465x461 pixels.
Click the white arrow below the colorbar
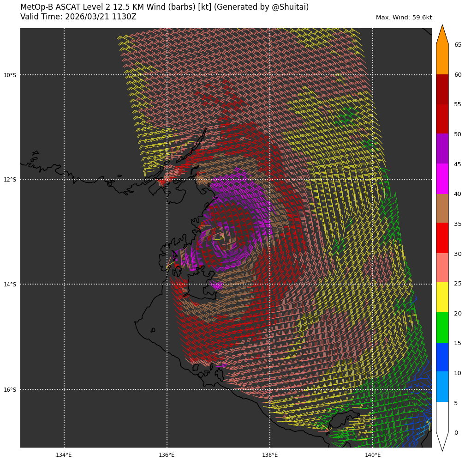click(x=442, y=440)
